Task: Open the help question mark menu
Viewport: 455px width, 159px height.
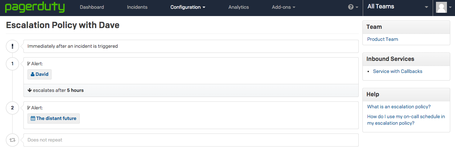Action: pos(353,7)
